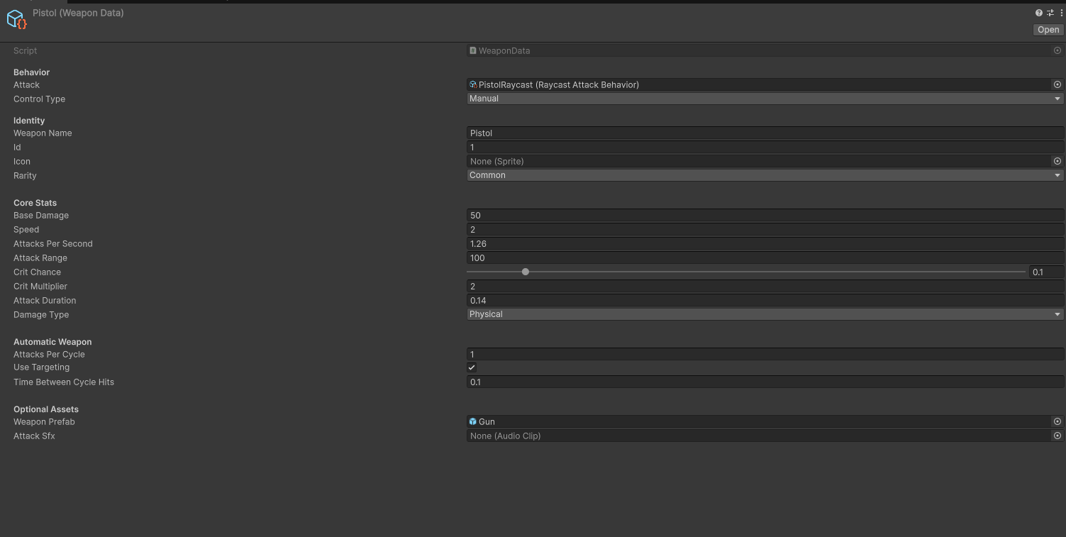Click the Pistol (Weapon Data) title text
Image resolution: width=1066 pixels, height=537 pixels.
[x=78, y=13]
